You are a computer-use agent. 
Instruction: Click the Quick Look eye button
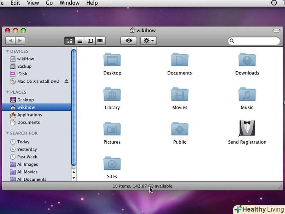pyautogui.click(x=128, y=41)
